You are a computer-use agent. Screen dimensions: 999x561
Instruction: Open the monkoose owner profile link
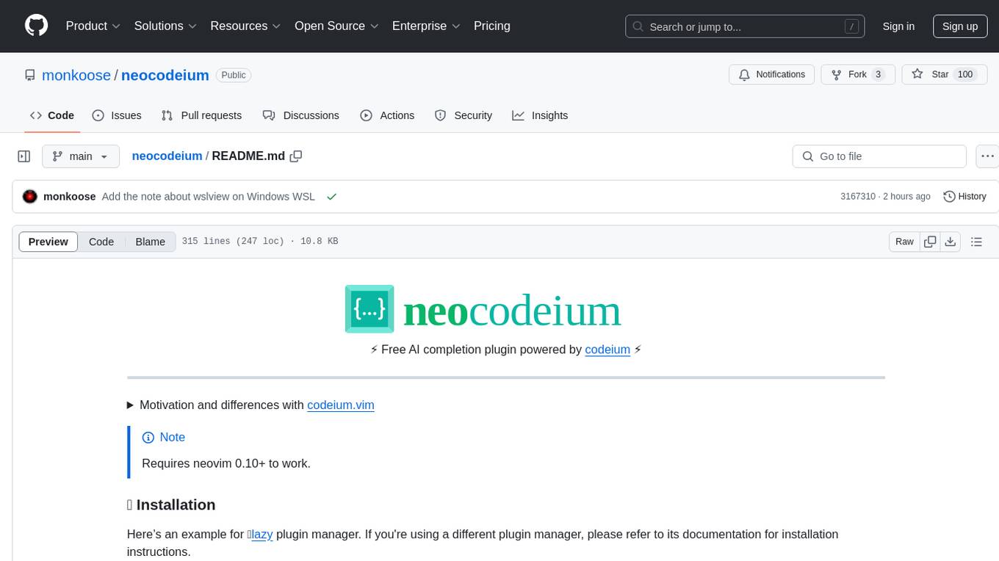[x=76, y=75]
